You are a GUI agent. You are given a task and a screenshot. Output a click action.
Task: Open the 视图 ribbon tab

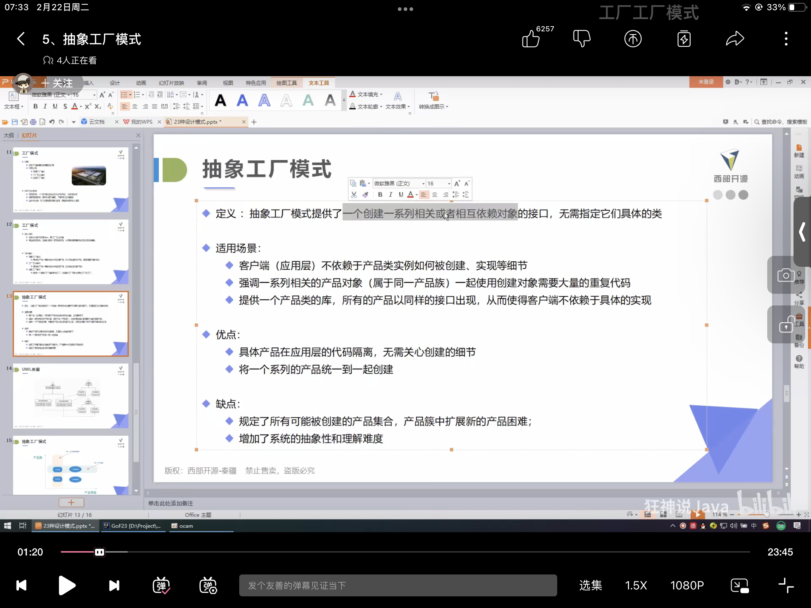pos(228,83)
